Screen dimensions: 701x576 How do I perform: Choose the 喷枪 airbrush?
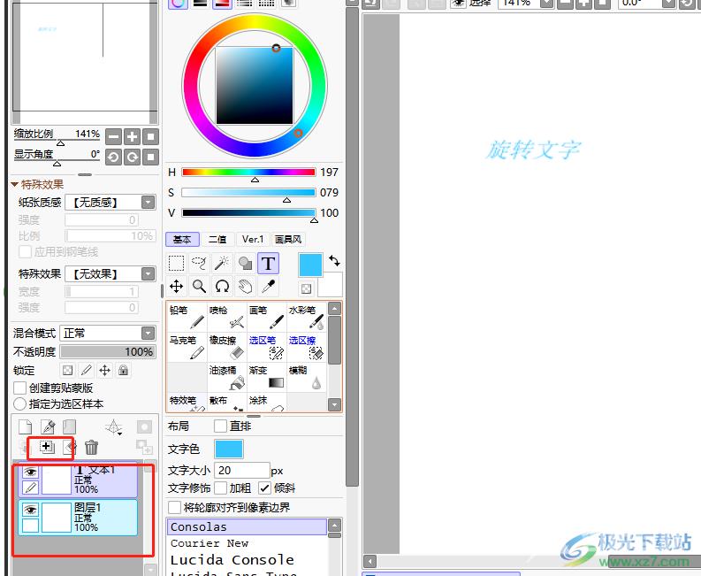(x=227, y=317)
